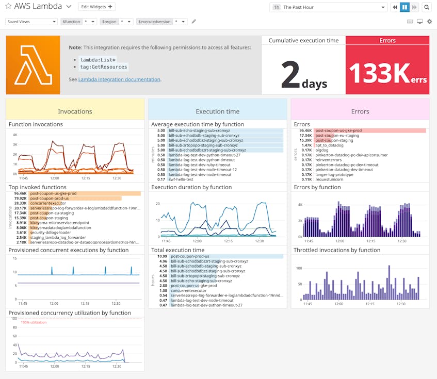The height and width of the screenshot is (379, 437).
Task: Open the Past Hour time range selector
Action: point(328,7)
